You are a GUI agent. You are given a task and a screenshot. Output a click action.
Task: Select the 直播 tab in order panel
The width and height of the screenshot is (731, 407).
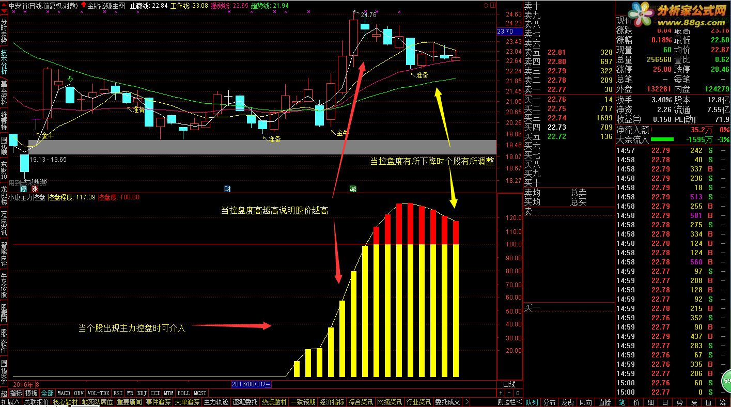point(604,402)
